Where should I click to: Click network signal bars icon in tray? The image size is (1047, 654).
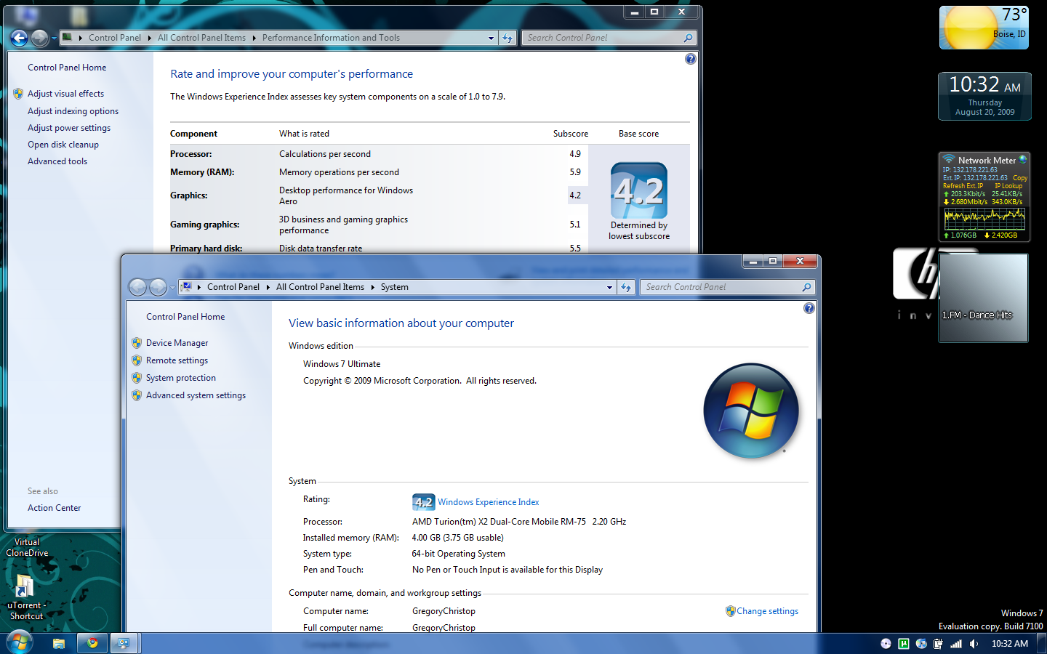pyautogui.click(x=956, y=644)
